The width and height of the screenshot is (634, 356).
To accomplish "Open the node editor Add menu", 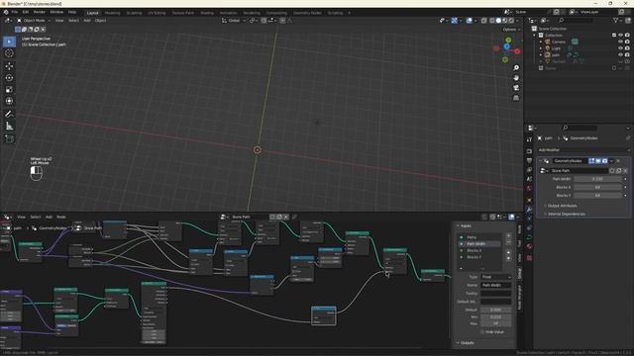I will pyautogui.click(x=49, y=217).
